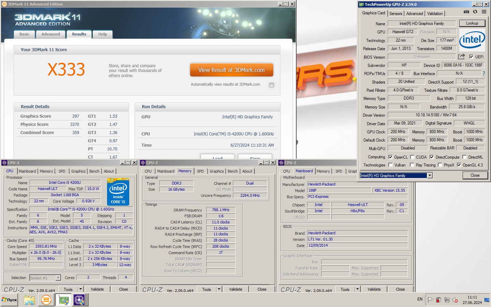Expand Tools arrow in Mainboard CPU-Z
491x307 pixels.
(358, 289)
